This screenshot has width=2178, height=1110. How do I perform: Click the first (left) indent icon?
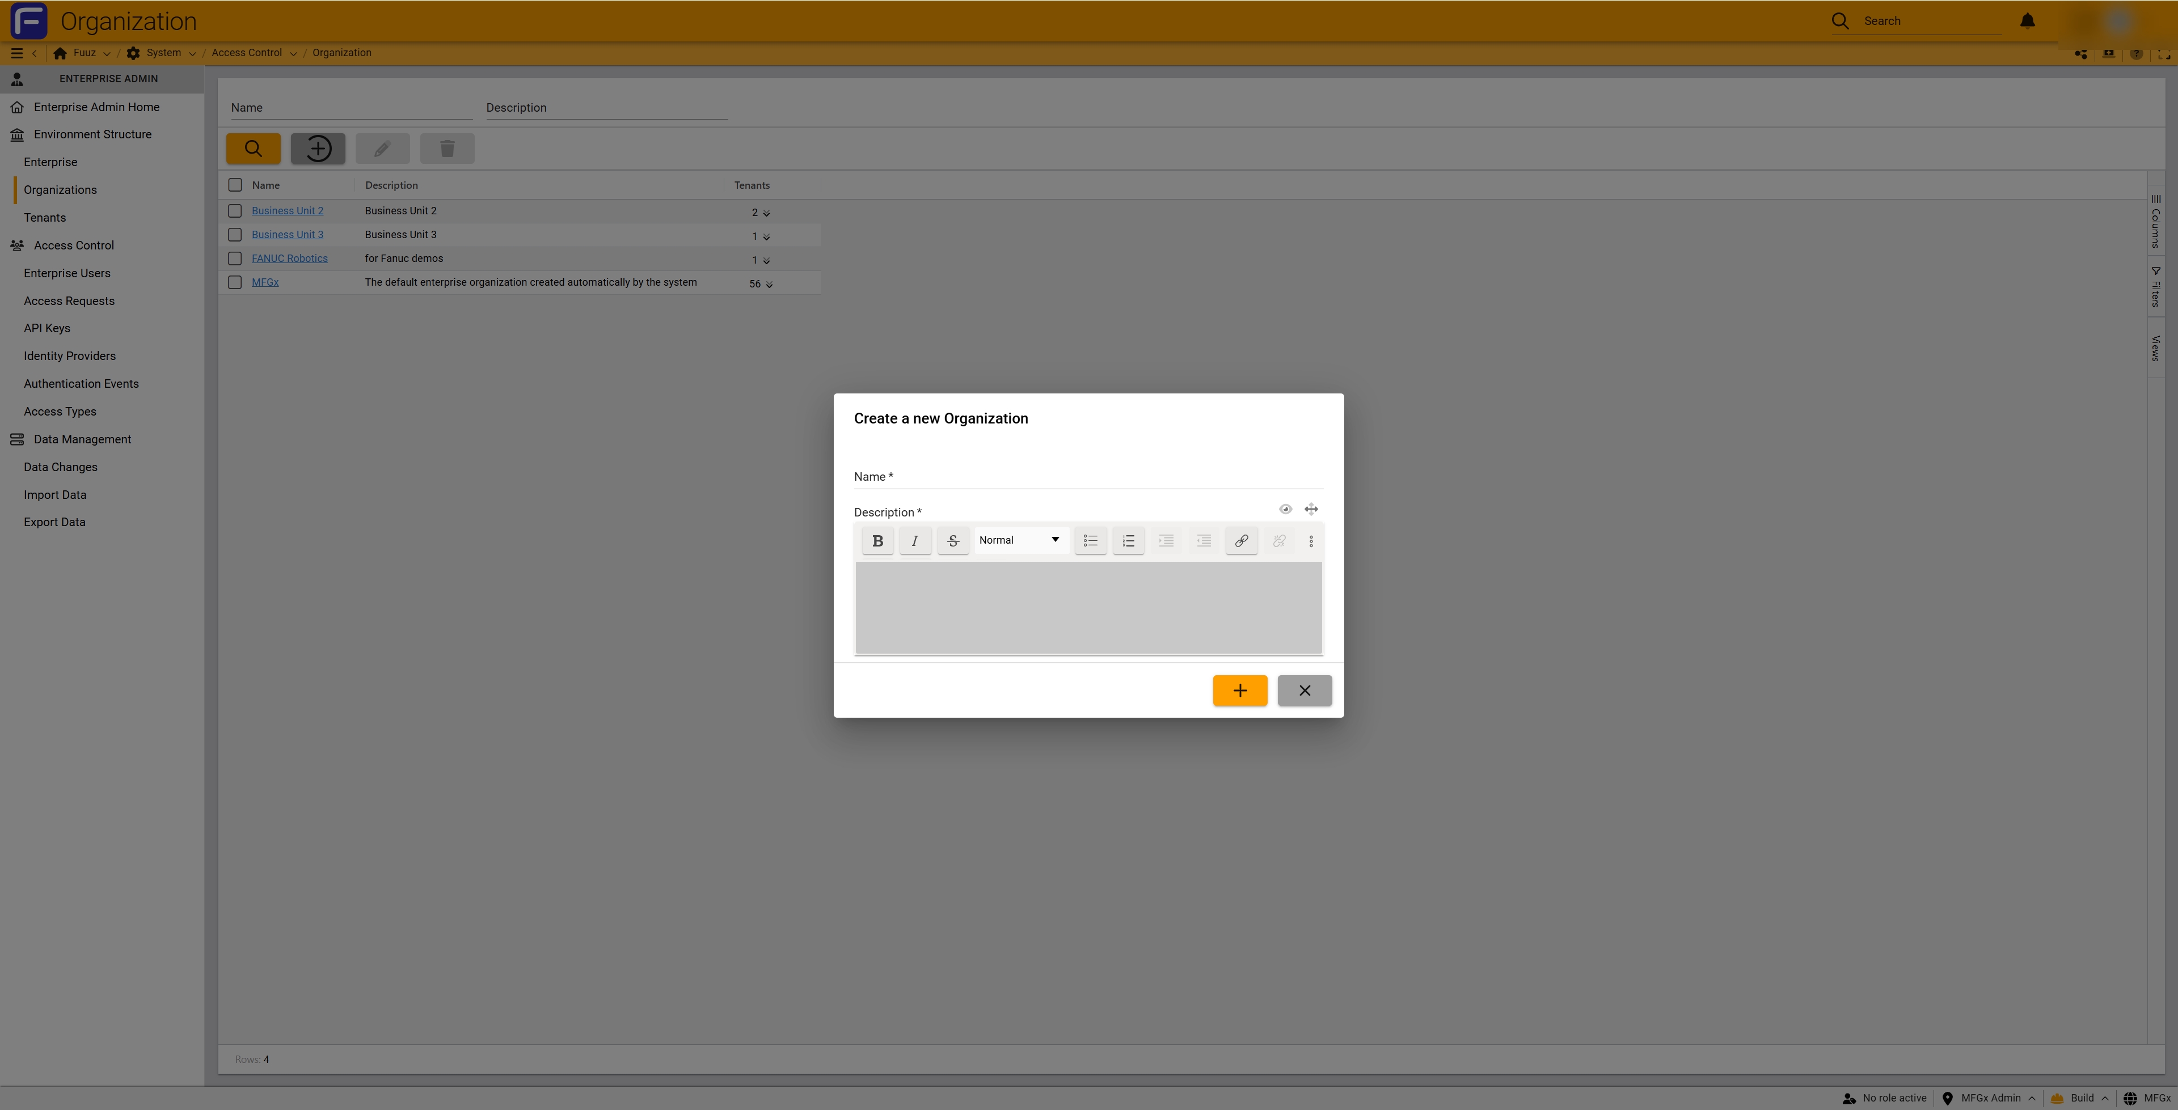[1166, 540]
